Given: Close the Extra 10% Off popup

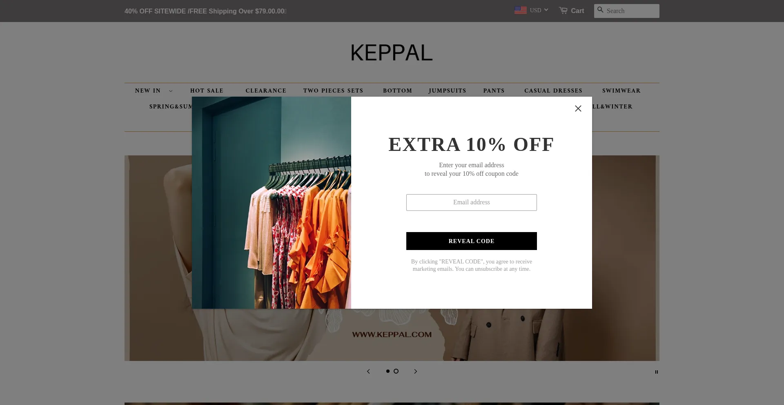Looking at the screenshot, I should [x=578, y=108].
